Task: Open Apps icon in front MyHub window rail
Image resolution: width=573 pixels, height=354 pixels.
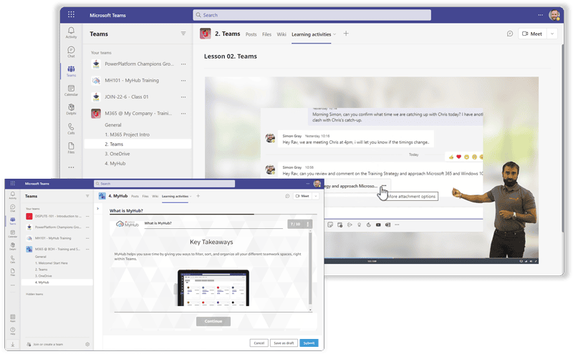Action: [13, 318]
